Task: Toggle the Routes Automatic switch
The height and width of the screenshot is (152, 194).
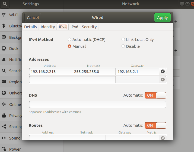Action: [155, 125]
